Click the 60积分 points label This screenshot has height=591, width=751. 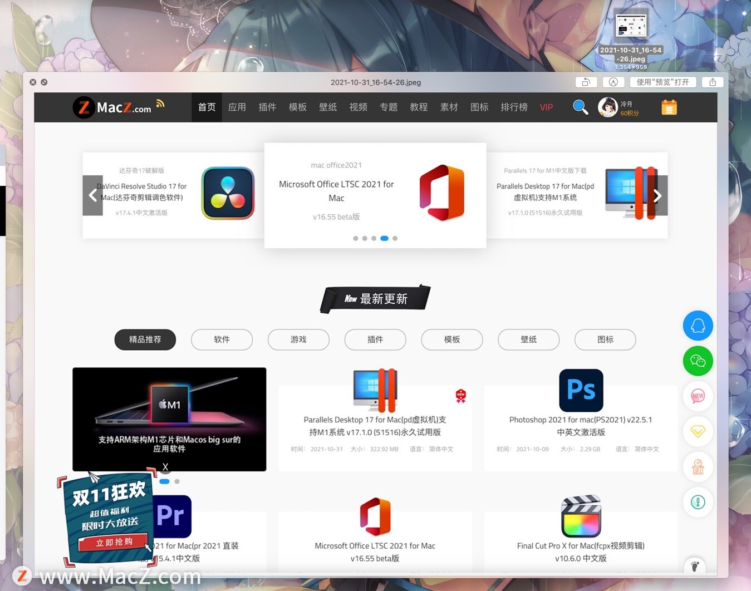(x=630, y=113)
